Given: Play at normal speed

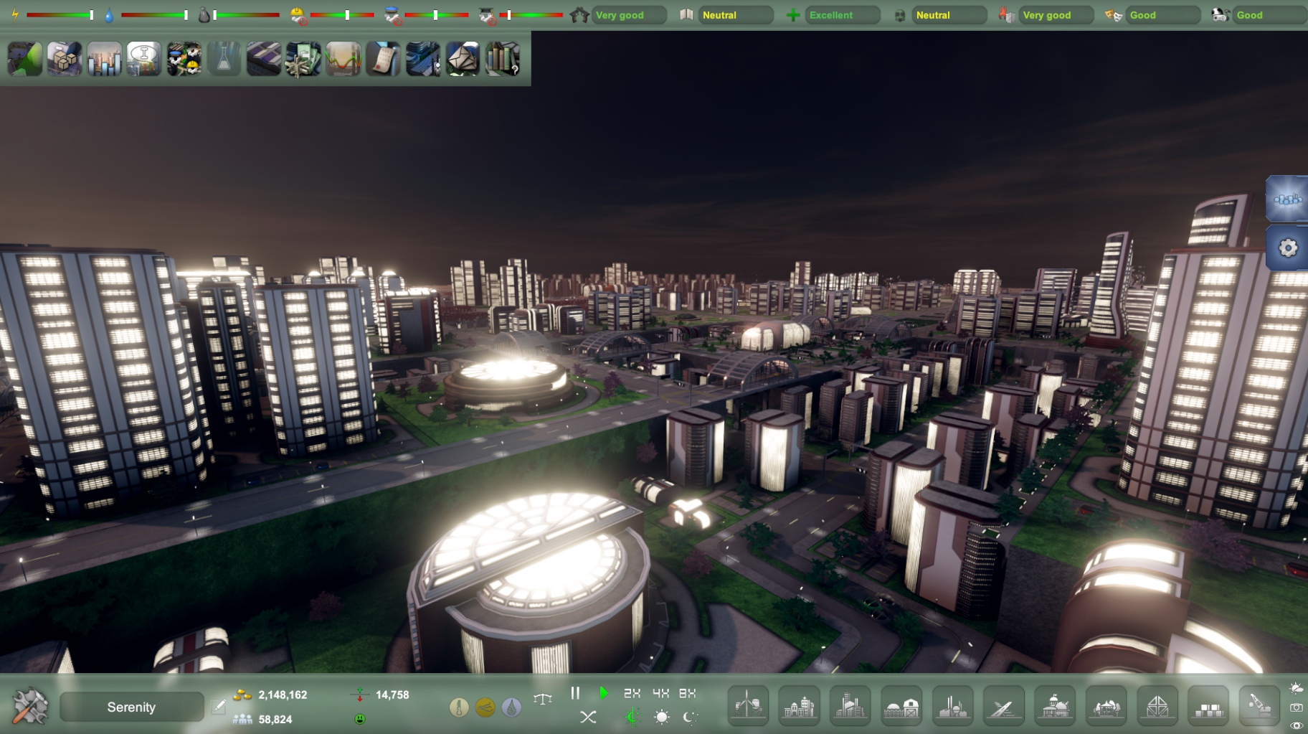Looking at the screenshot, I should point(604,693).
